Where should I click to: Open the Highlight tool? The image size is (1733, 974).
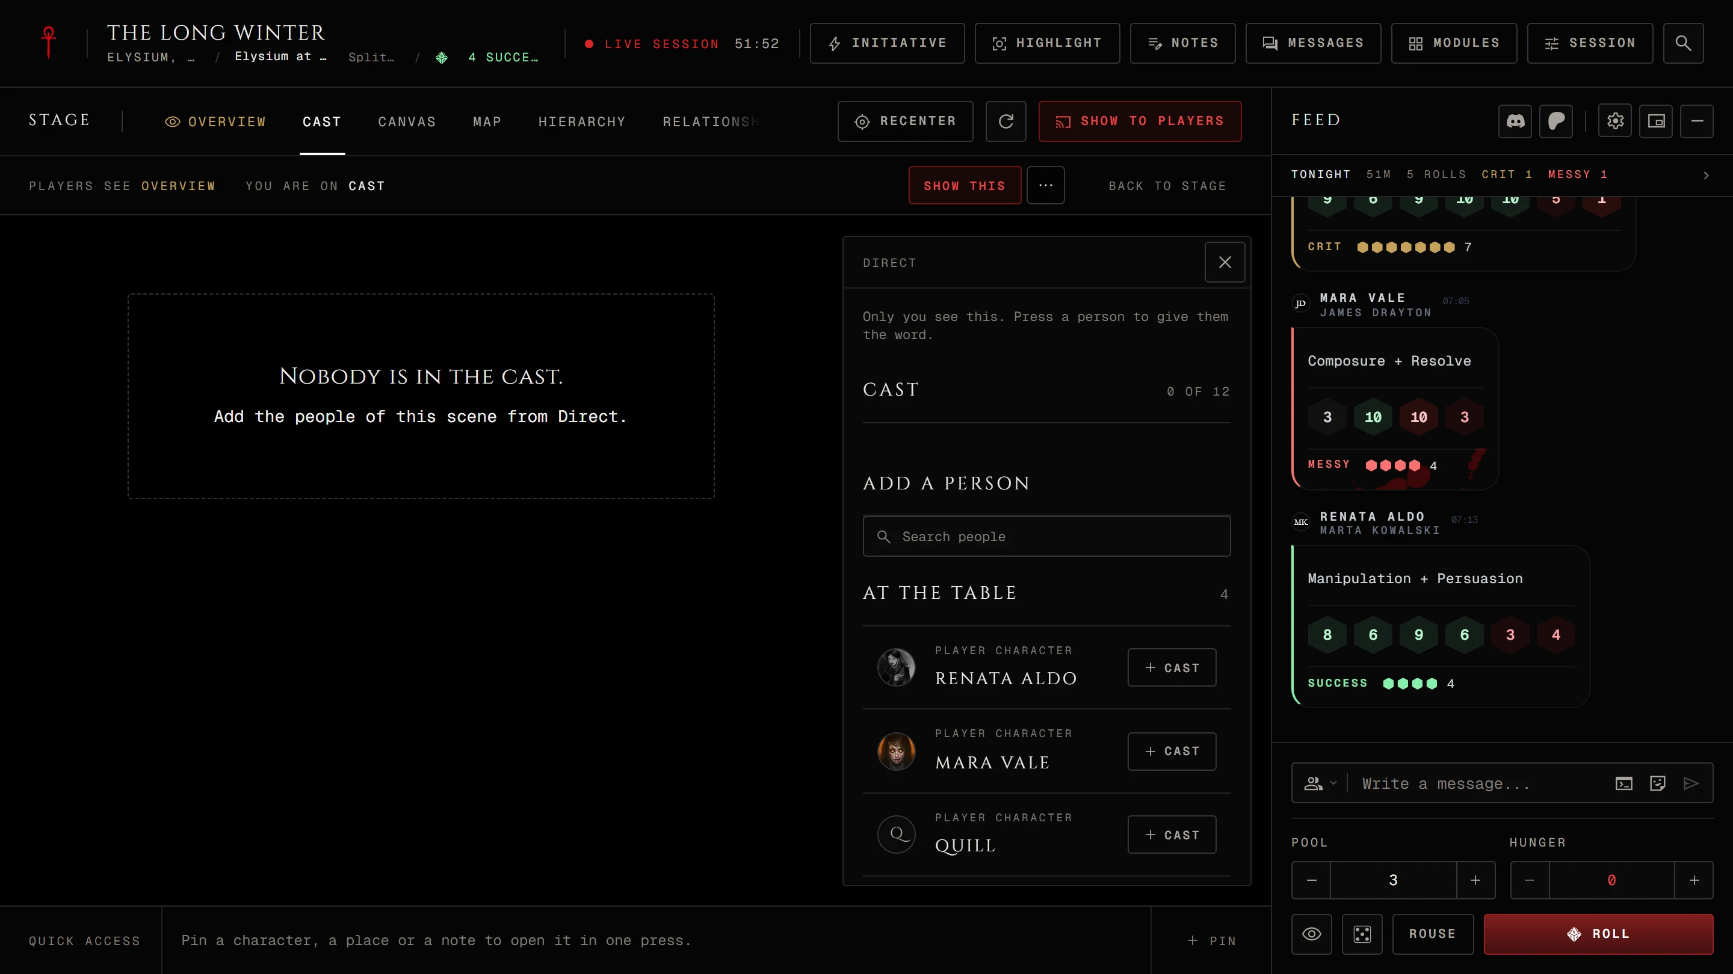click(x=1048, y=43)
